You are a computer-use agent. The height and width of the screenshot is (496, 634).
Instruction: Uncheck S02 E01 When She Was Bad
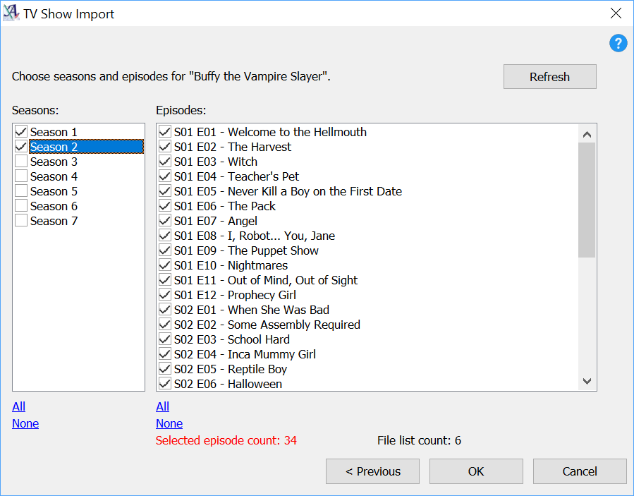[164, 310]
